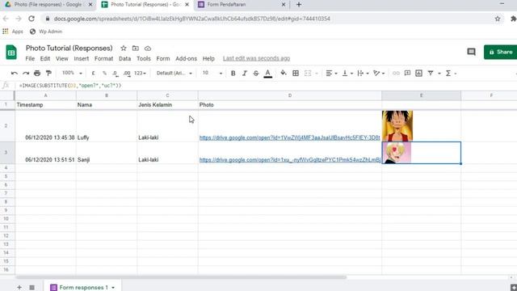
Task: Click the green Share button
Action: (501, 52)
